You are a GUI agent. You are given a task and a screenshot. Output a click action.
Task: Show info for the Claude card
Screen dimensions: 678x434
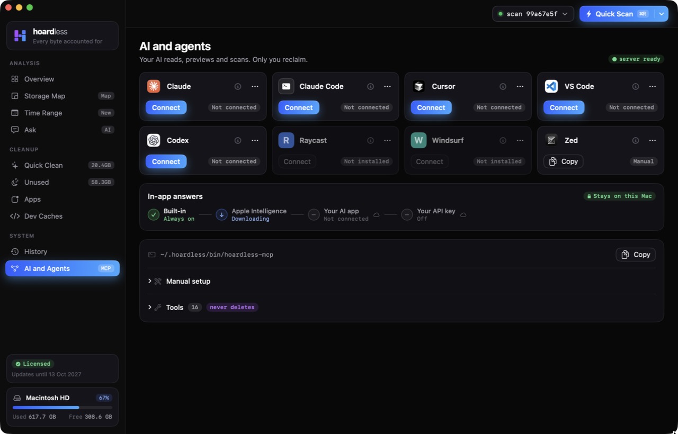point(238,86)
